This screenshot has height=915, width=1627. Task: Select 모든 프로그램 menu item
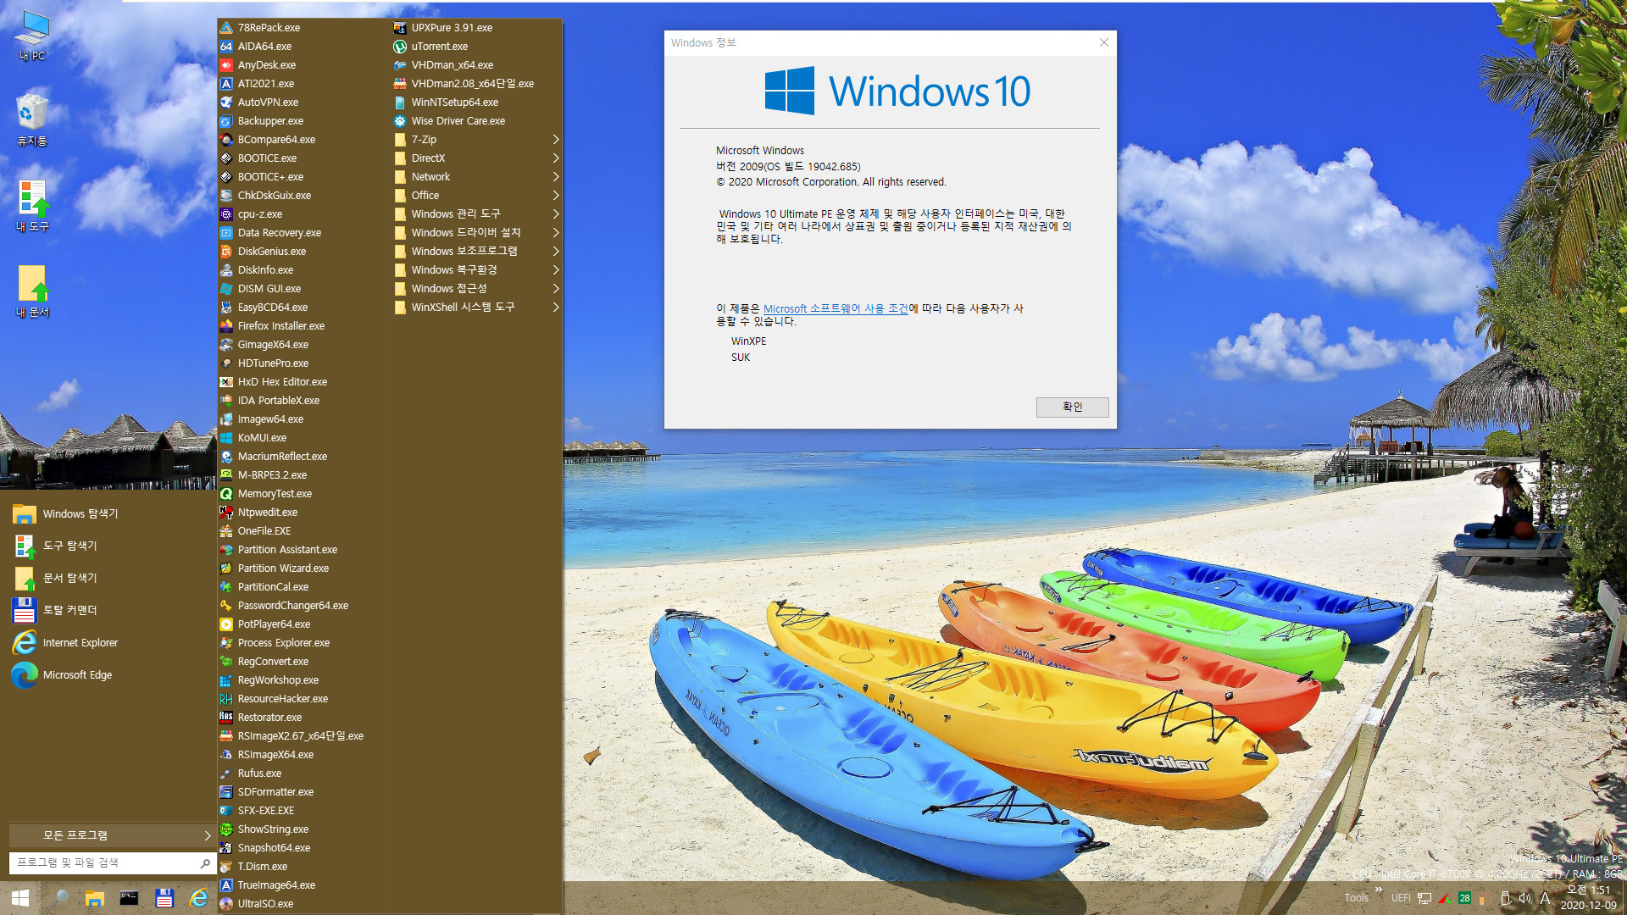pos(108,834)
